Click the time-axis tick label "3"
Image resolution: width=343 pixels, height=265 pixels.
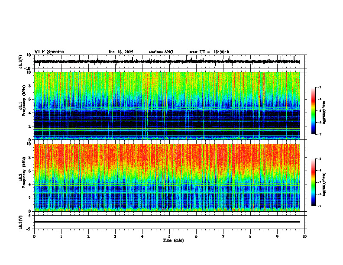[115, 236]
